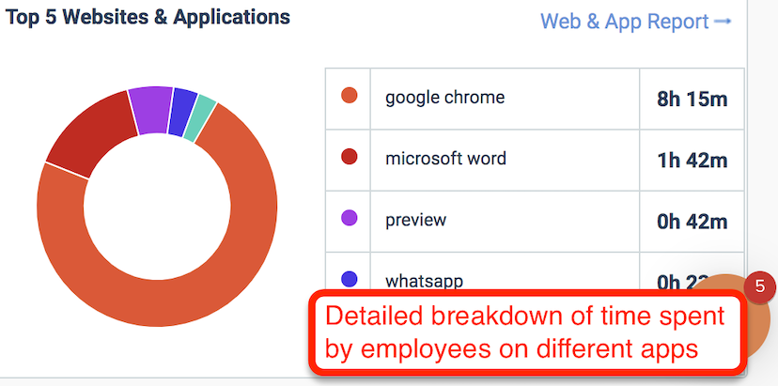Open the notification badge showing 5
Screen dimensions: 778x386
coord(759,286)
